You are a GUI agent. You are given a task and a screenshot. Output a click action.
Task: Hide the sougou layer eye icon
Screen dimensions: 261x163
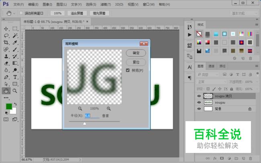[x=199, y=103]
